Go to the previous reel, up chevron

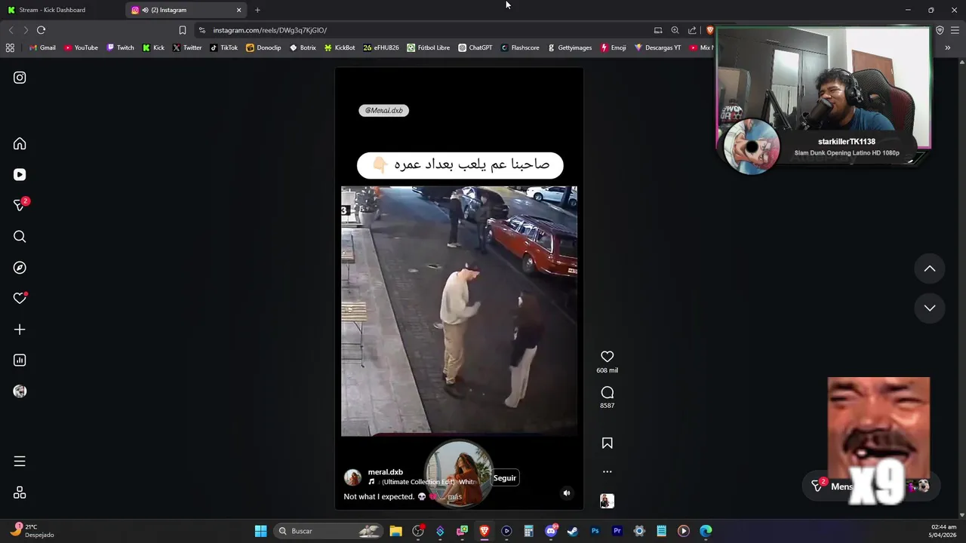click(x=930, y=268)
